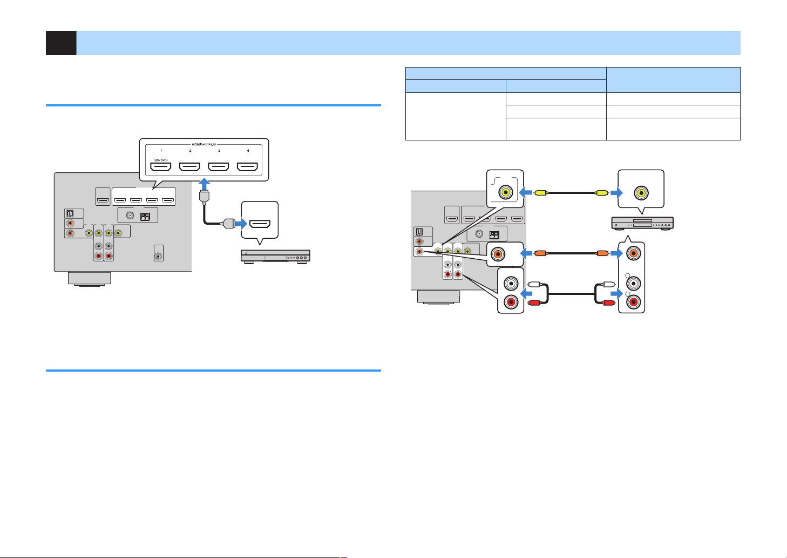Screen dimensions: 787x558
Task: Click the white cable plug nearest the receiver
Action: (535, 284)
